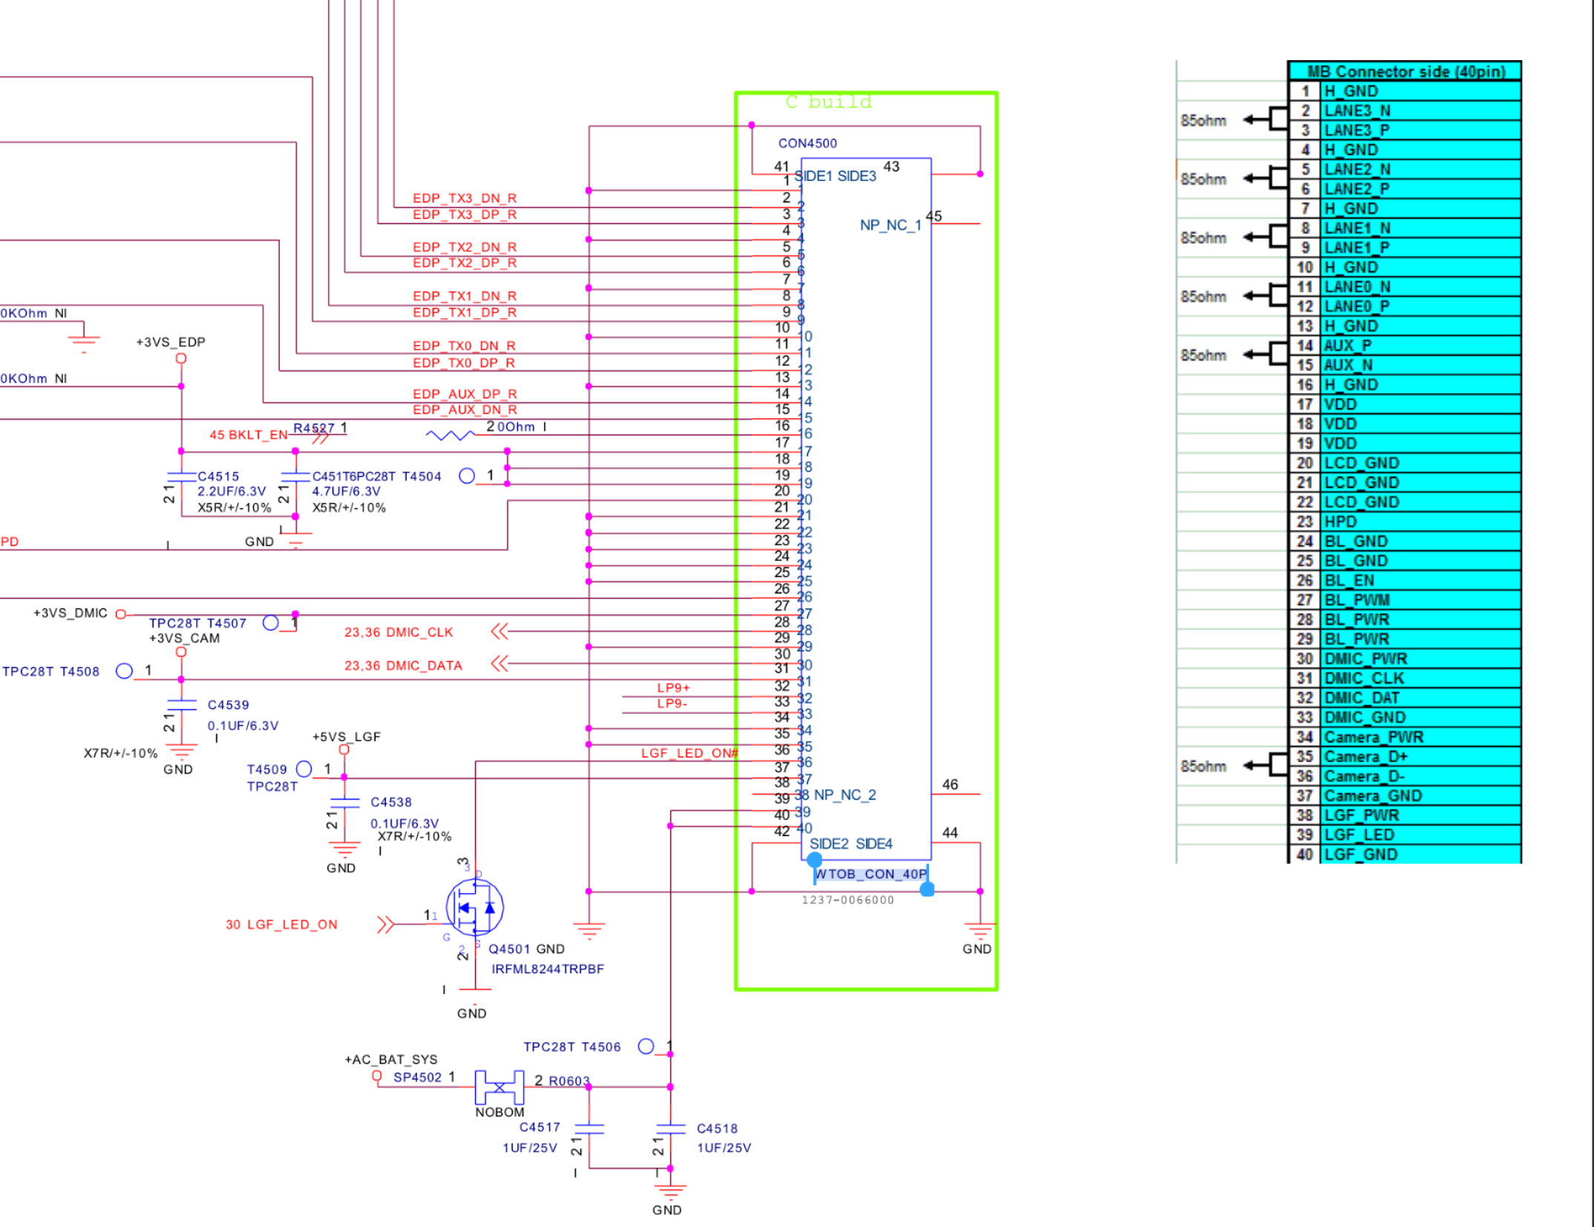Click the MB Connector side table header

pyautogui.click(x=1405, y=71)
